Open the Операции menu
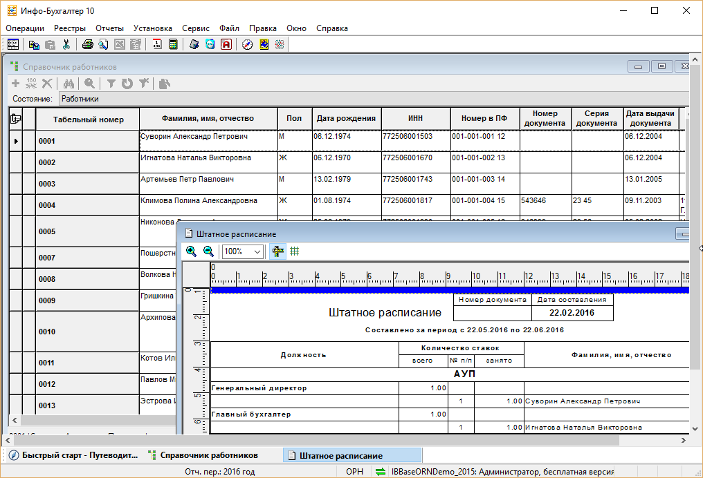Viewport: 703px width, 478px height. click(25, 28)
